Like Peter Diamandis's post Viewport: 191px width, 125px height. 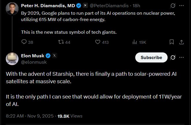(98, 42)
